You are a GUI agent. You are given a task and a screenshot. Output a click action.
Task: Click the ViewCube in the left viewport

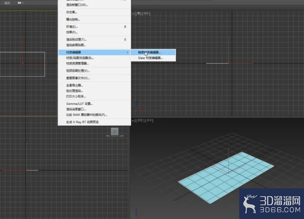click(x=114, y=132)
